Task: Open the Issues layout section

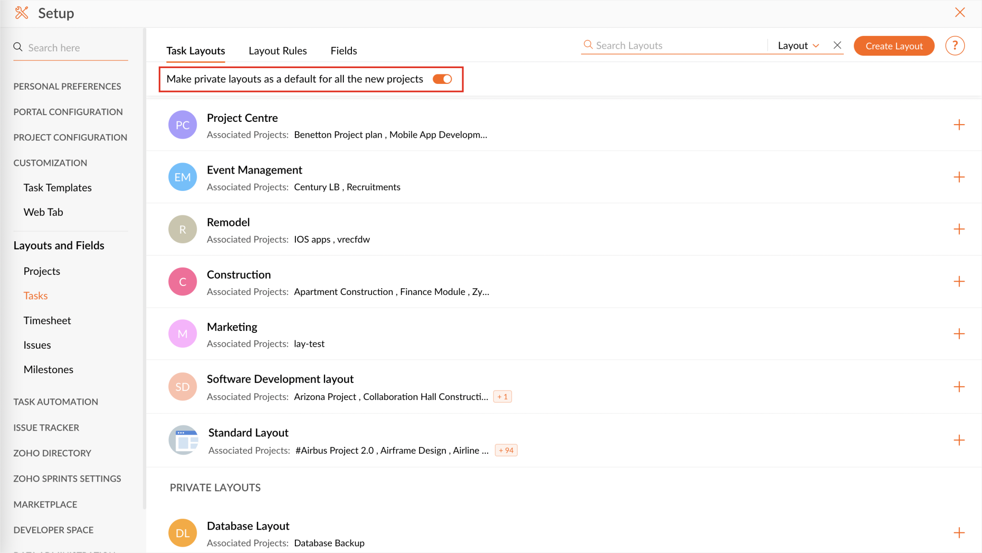Action: (x=37, y=344)
